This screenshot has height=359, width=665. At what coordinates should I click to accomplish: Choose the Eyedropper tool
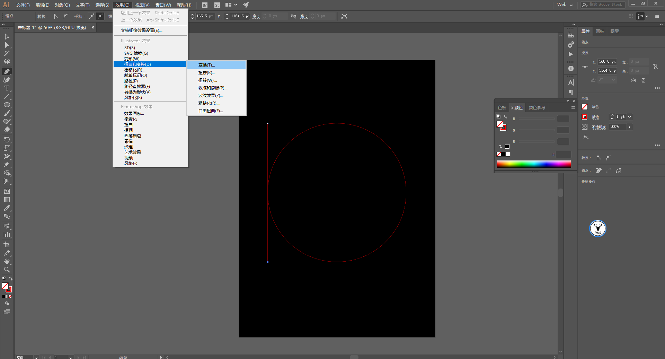[7, 208]
